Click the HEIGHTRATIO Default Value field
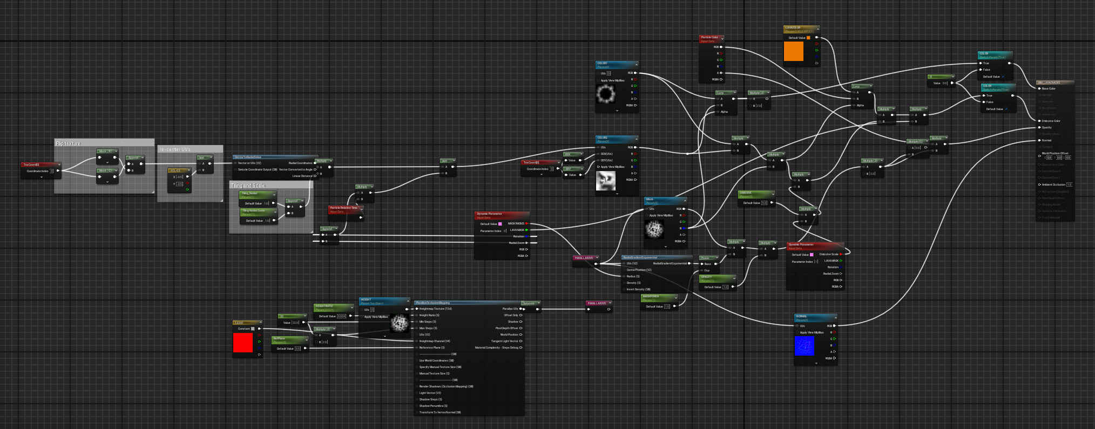The width and height of the screenshot is (1095, 429). tap(342, 316)
